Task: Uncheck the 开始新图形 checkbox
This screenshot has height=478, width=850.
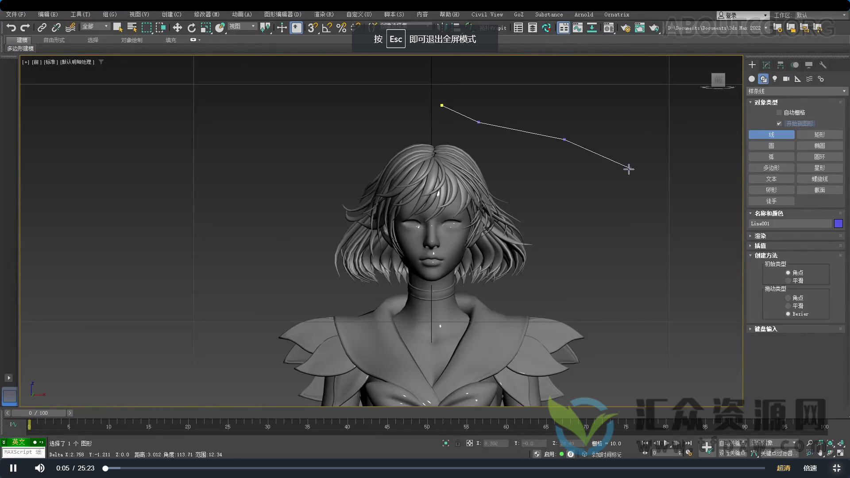Action: tap(779, 123)
